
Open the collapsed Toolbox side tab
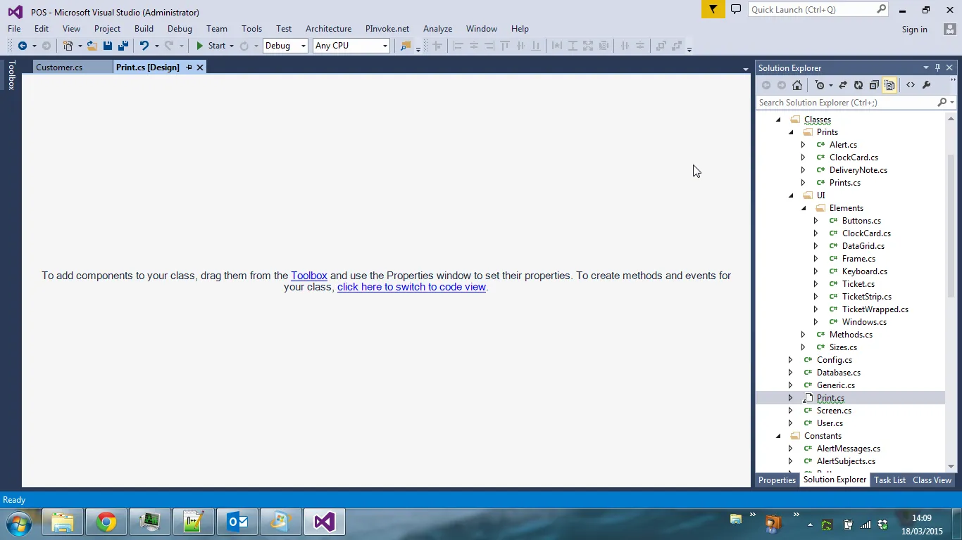(11, 75)
